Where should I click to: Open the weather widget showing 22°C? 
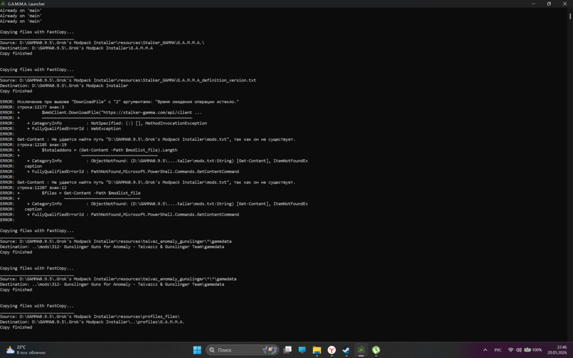point(26,350)
